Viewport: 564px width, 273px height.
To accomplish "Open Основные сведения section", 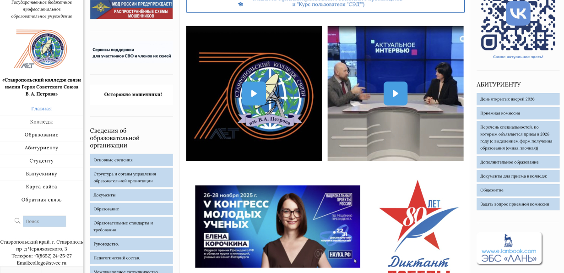I will tap(131, 160).
